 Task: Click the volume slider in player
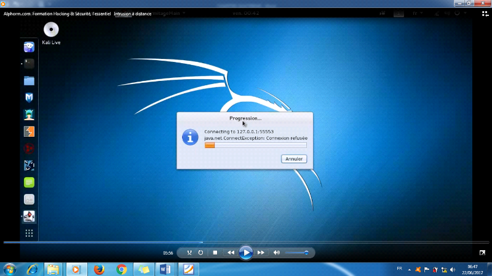[298, 253]
